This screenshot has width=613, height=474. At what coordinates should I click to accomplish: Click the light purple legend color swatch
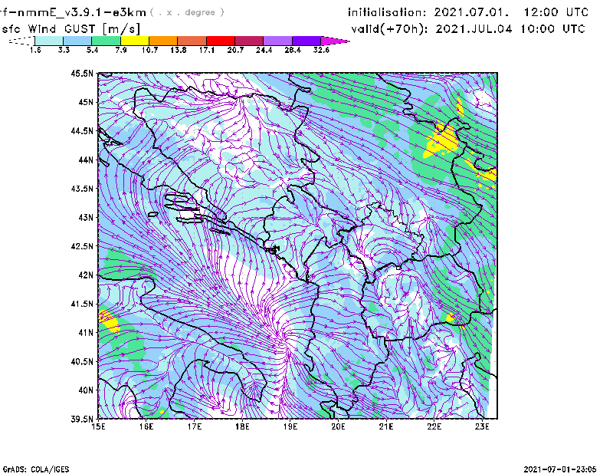click(277, 41)
